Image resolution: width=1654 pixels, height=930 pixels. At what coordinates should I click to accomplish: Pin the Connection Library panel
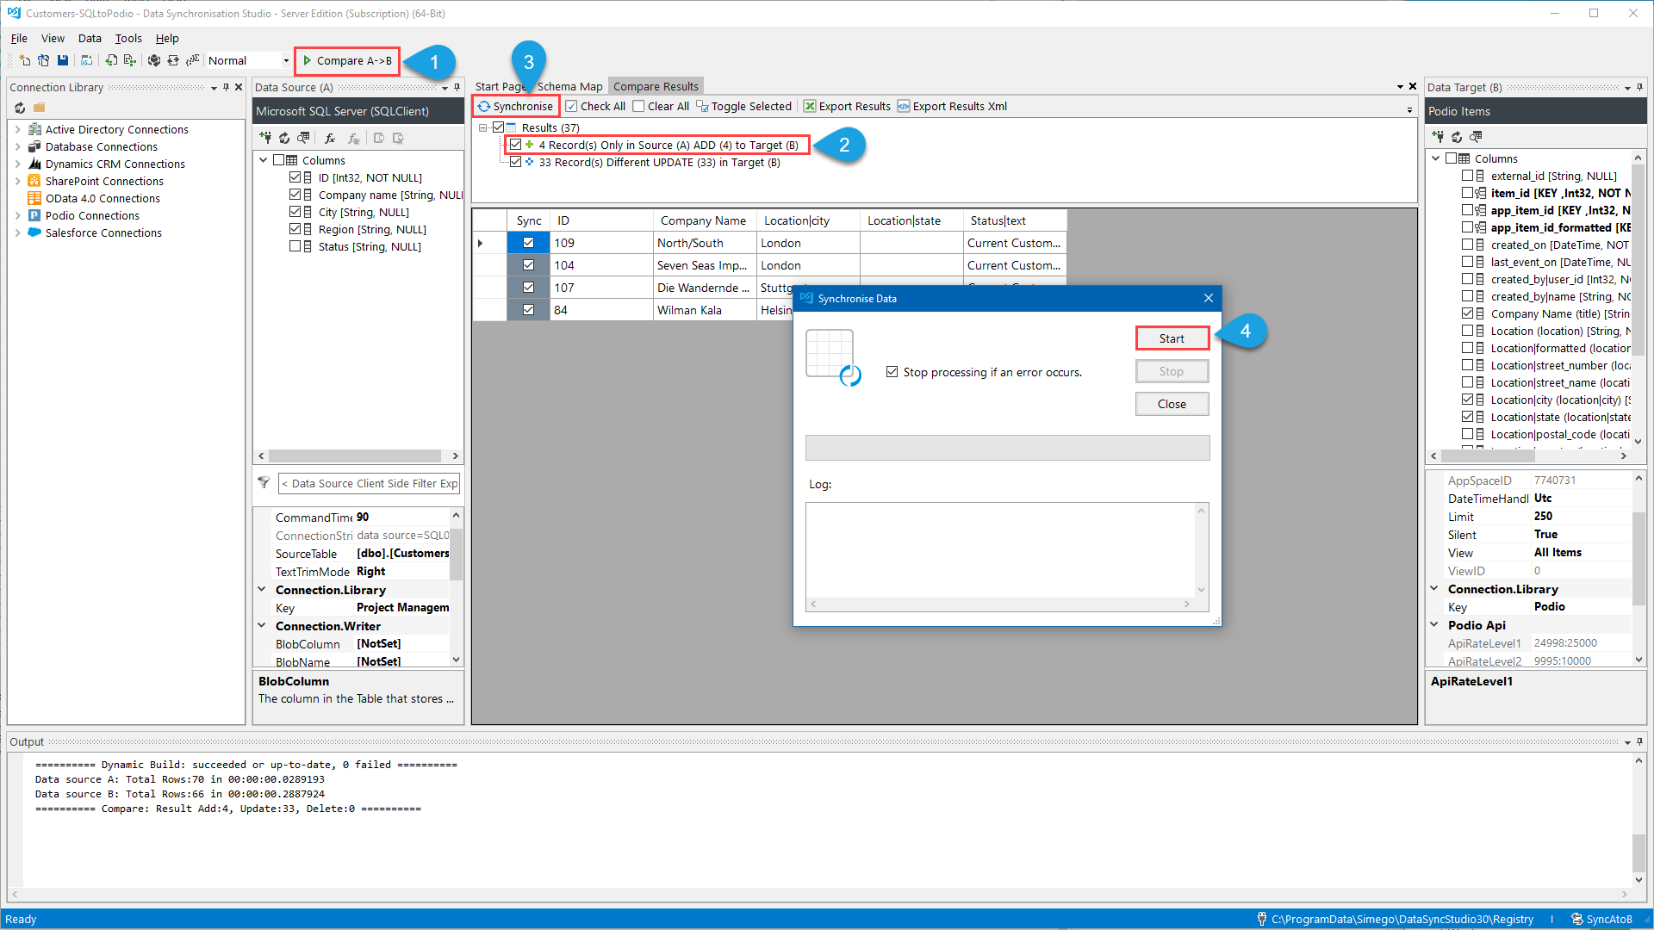(x=227, y=87)
